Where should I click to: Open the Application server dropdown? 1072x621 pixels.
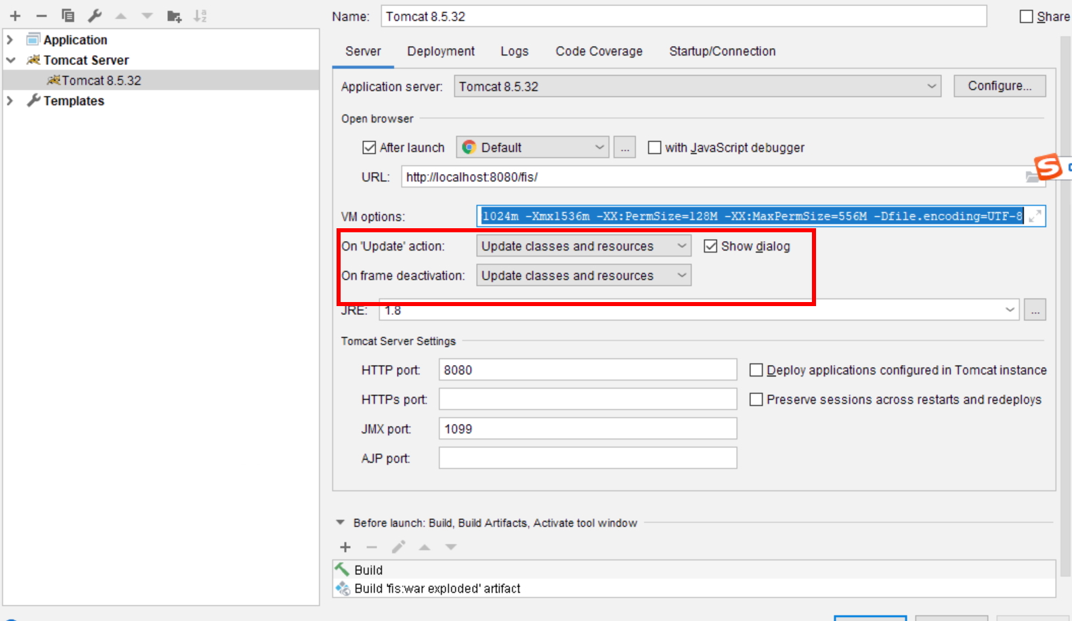pyautogui.click(x=698, y=87)
